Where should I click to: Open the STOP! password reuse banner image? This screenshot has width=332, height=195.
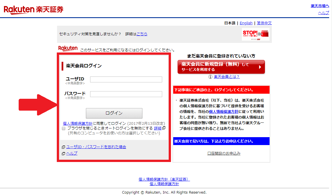[x=256, y=34]
